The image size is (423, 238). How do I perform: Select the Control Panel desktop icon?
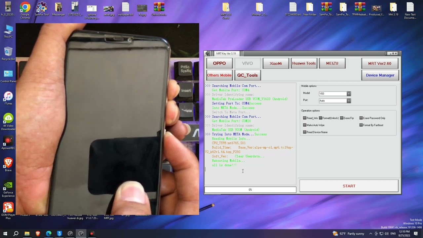coord(8,76)
